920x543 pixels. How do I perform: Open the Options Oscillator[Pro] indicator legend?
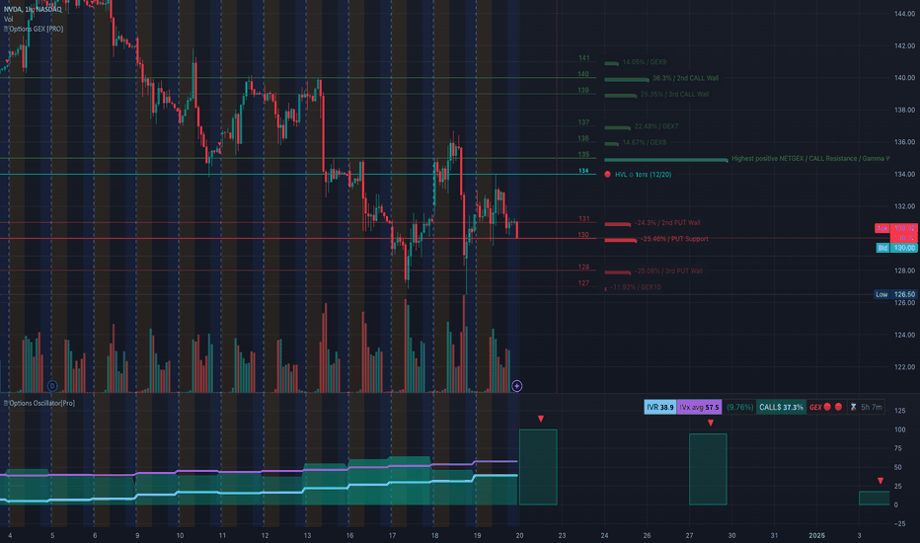[x=39, y=403]
